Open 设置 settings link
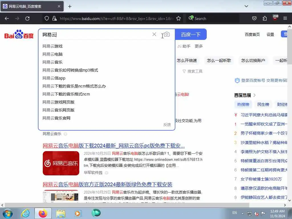 click(270, 35)
